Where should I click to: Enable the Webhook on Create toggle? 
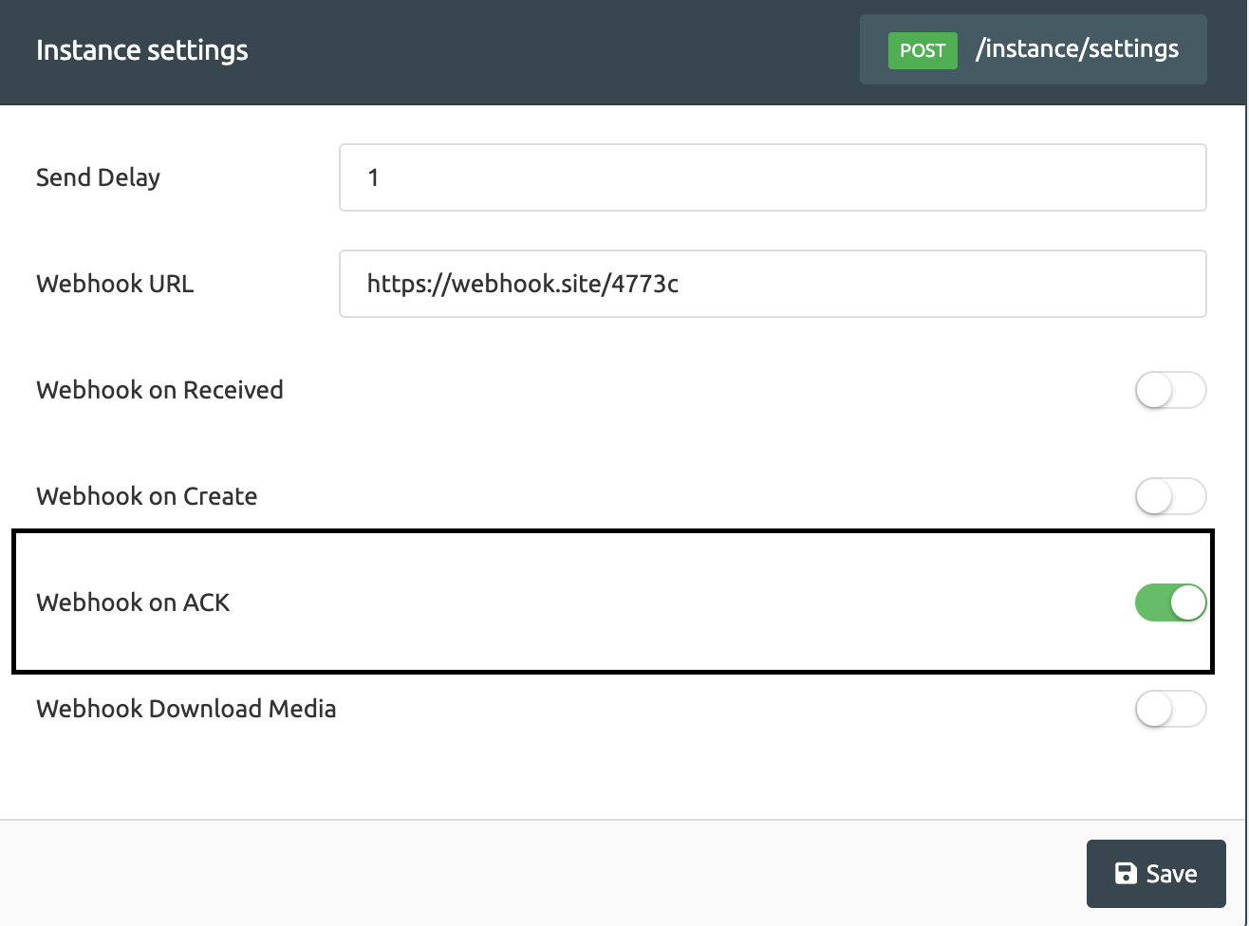click(1170, 496)
